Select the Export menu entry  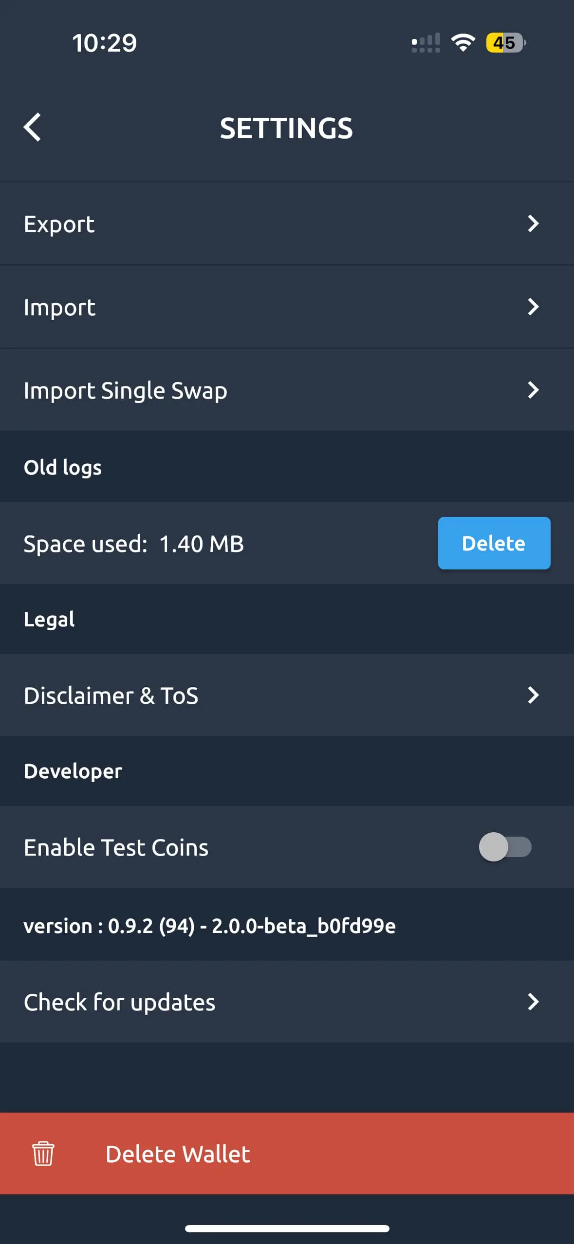(x=58, y=224)
